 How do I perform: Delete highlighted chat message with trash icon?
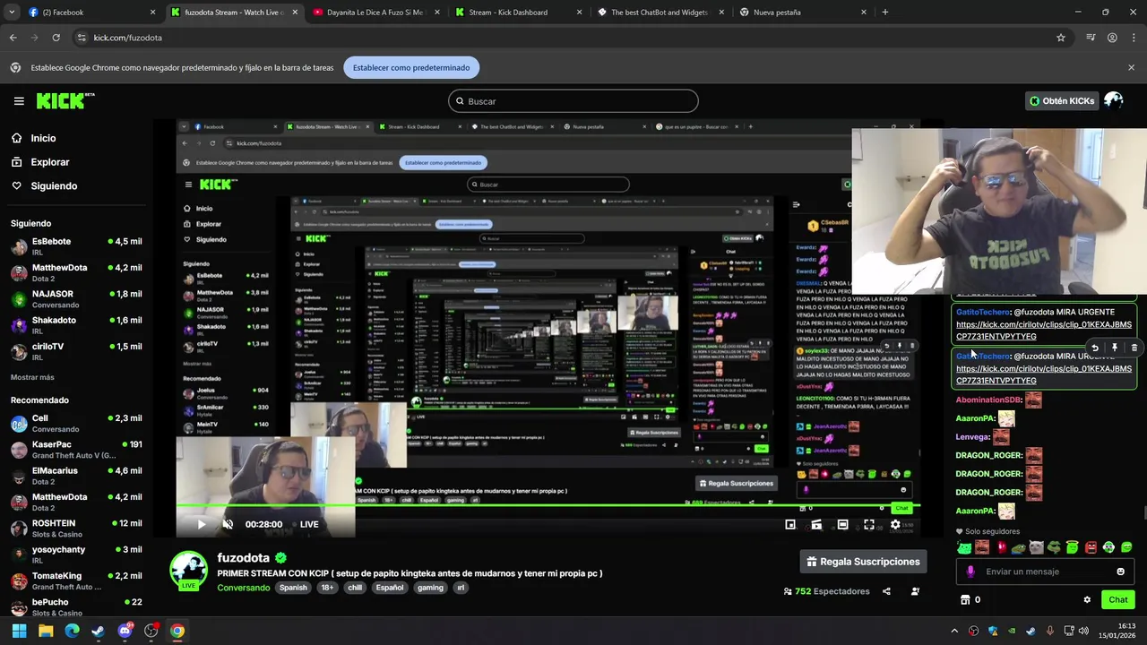click(x=1134, y=348)
